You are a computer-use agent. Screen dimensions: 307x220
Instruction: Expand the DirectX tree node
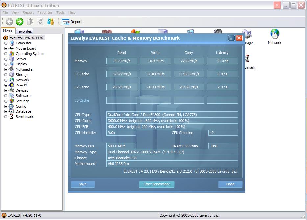click(6, 85)
